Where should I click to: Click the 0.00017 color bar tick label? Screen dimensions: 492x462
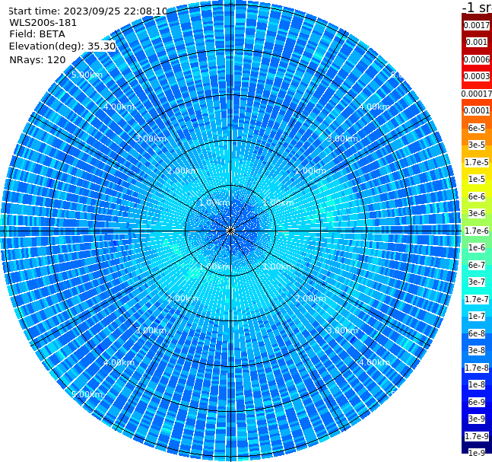click(477, 94)
